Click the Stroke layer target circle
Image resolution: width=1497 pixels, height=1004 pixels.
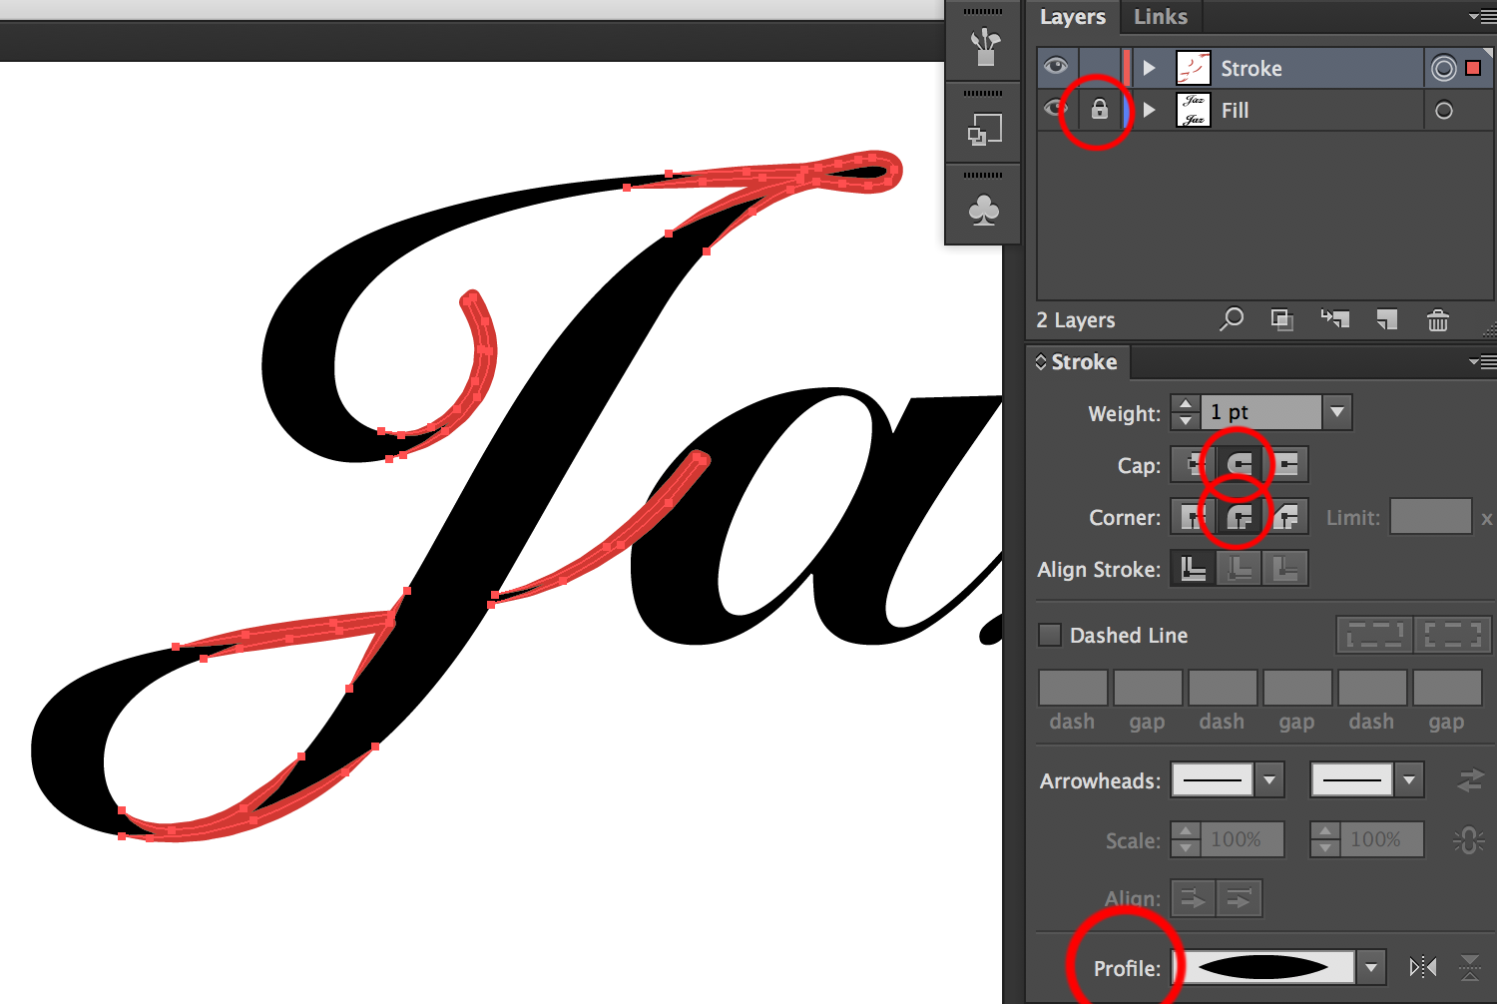tap(1444, 69)
